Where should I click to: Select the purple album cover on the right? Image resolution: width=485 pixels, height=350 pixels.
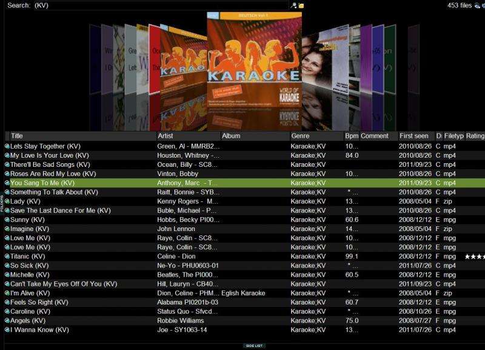(x=366, y=58)
